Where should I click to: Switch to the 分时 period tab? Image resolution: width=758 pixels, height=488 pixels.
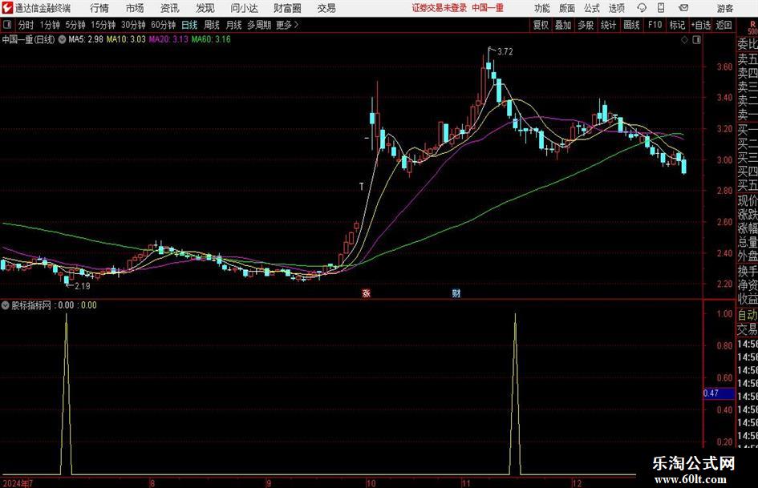[x=26, y=25]
